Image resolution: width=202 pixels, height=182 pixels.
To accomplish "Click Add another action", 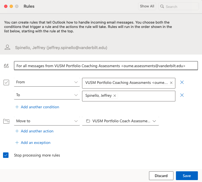I will click(x=37, y=131).
